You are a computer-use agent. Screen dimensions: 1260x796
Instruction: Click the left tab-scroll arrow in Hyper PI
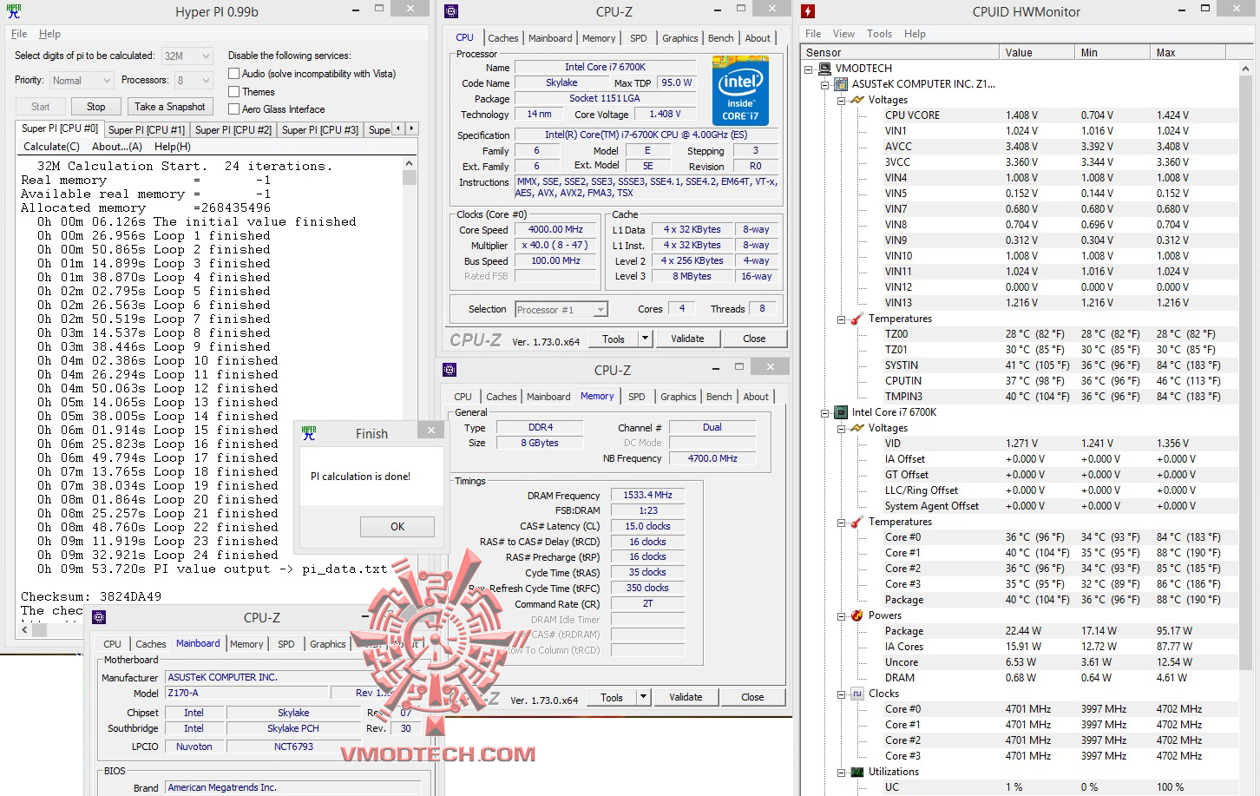(398, 128)
